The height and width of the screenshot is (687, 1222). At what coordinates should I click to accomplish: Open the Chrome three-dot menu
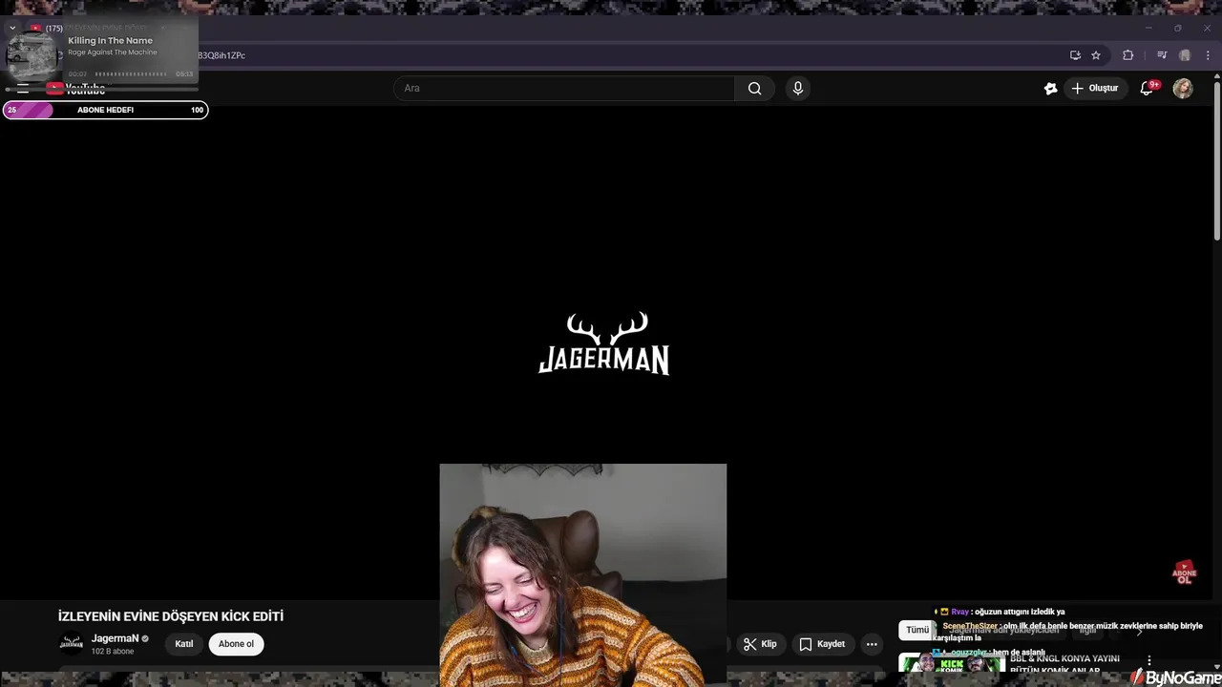pos(1208,55)
